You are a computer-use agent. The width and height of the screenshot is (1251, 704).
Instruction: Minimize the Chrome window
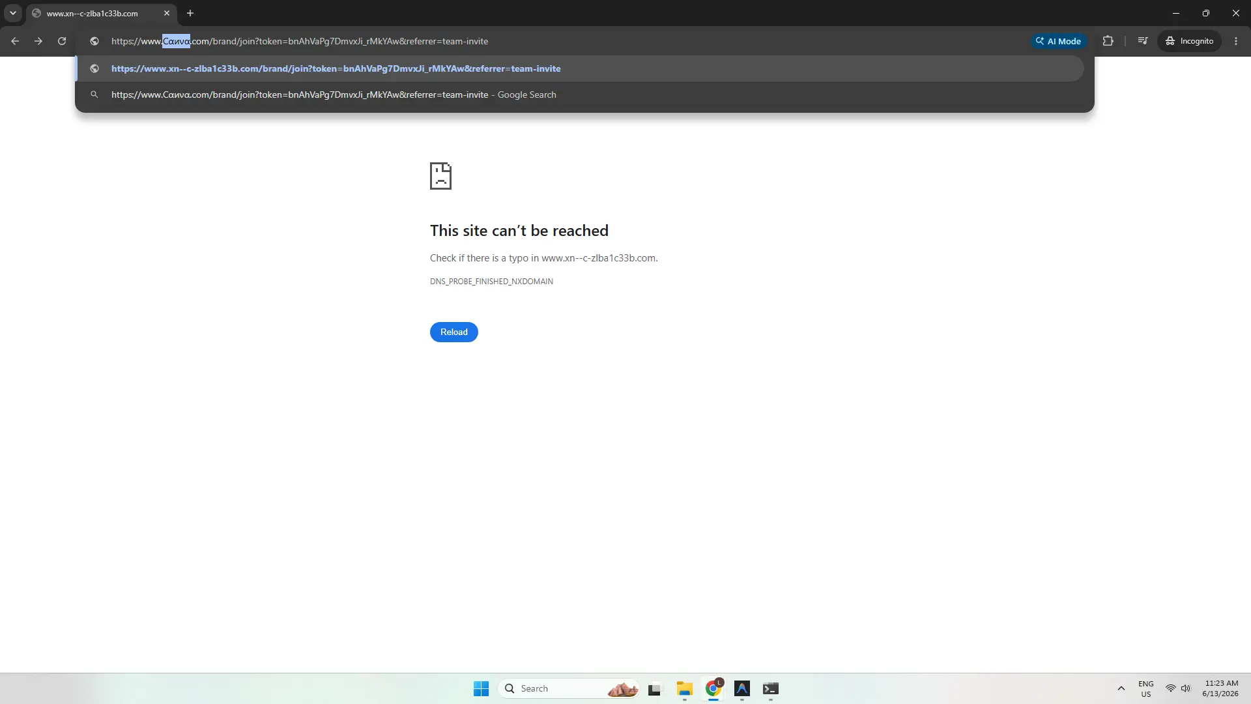tap(1176, 13)
